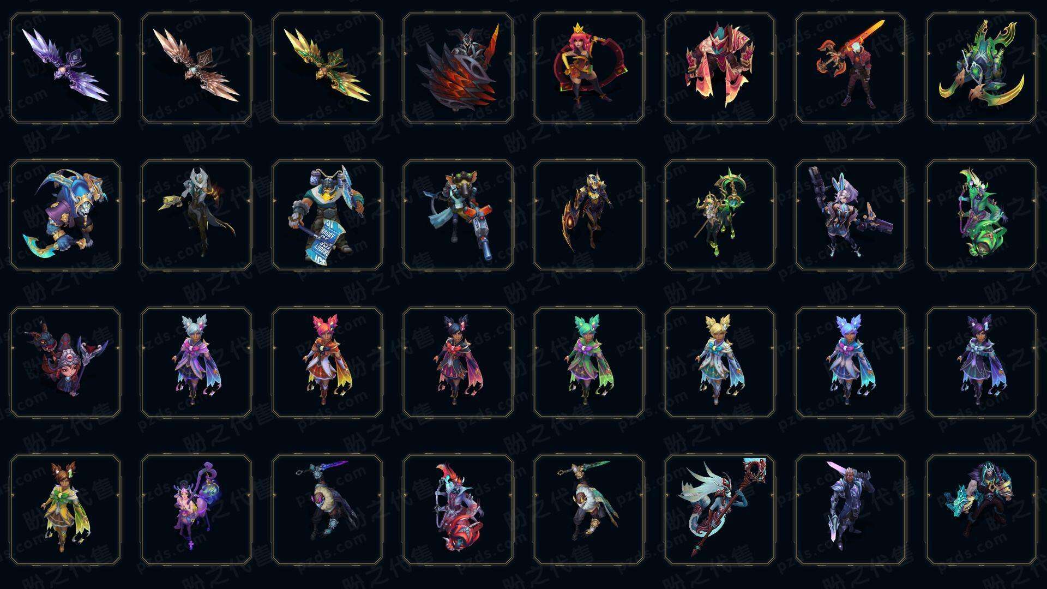Pick the teal serpent champion with ornate staff
The height and width of the screenshot is (589, 1047).
720,509
